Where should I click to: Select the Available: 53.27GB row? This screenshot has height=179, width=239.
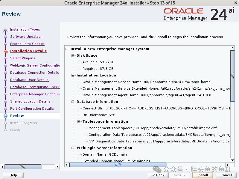[98, 62]
